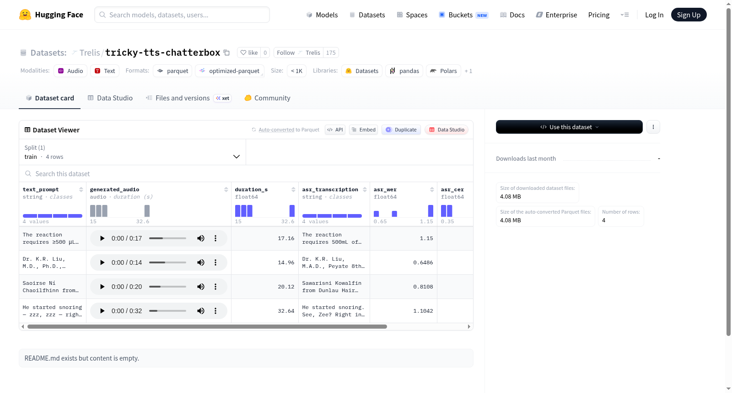
Task: Seek in the 0:14 audio progress bar
Action: click(x=167, y=262)
